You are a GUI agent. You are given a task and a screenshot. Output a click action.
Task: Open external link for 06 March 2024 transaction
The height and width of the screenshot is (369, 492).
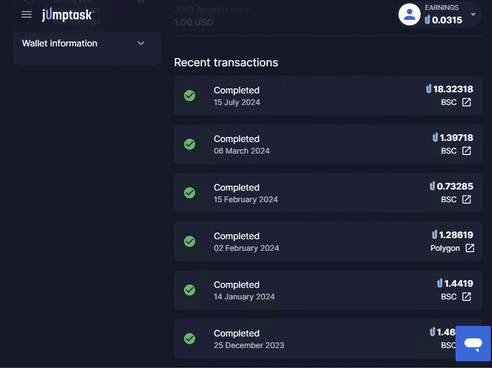pyautogui.click(x=467, y=151)
